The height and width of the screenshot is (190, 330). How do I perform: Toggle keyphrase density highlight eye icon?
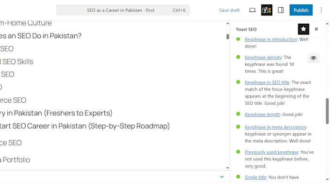(313, 58)
